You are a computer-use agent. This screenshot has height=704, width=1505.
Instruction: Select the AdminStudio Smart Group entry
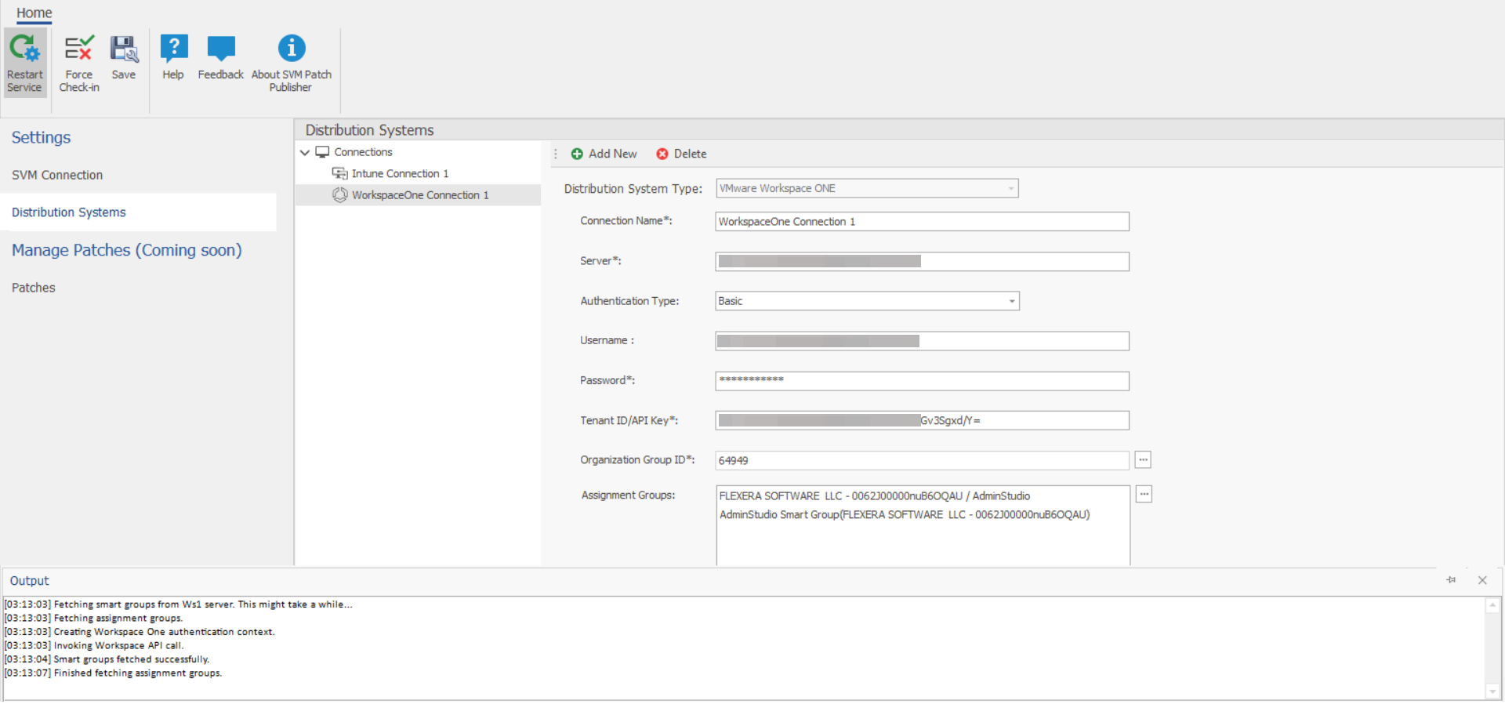905,515
